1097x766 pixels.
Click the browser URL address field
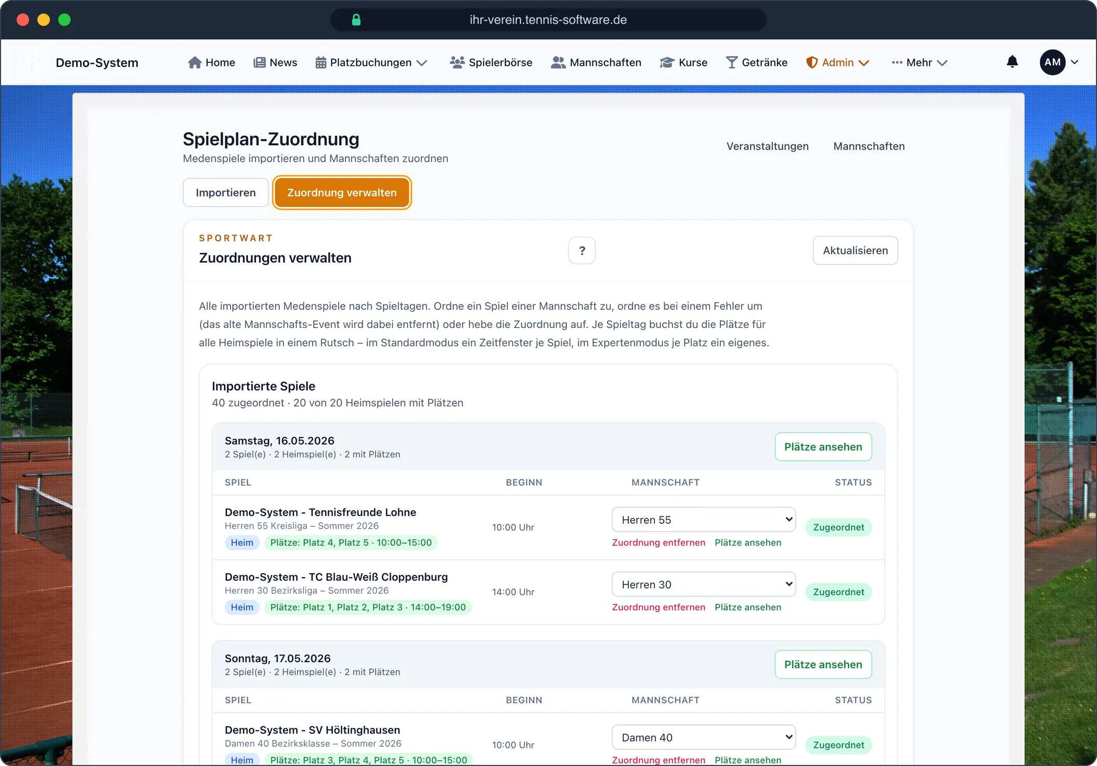coord(548,20)
